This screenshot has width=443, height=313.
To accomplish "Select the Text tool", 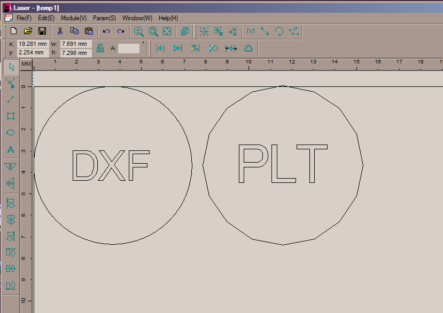I will point(10,149).
